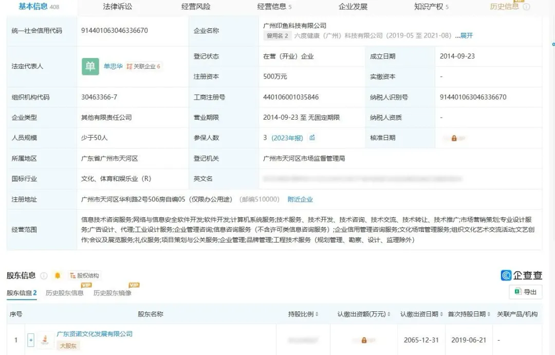Open the 经营信息 tab

coord(274,7)
